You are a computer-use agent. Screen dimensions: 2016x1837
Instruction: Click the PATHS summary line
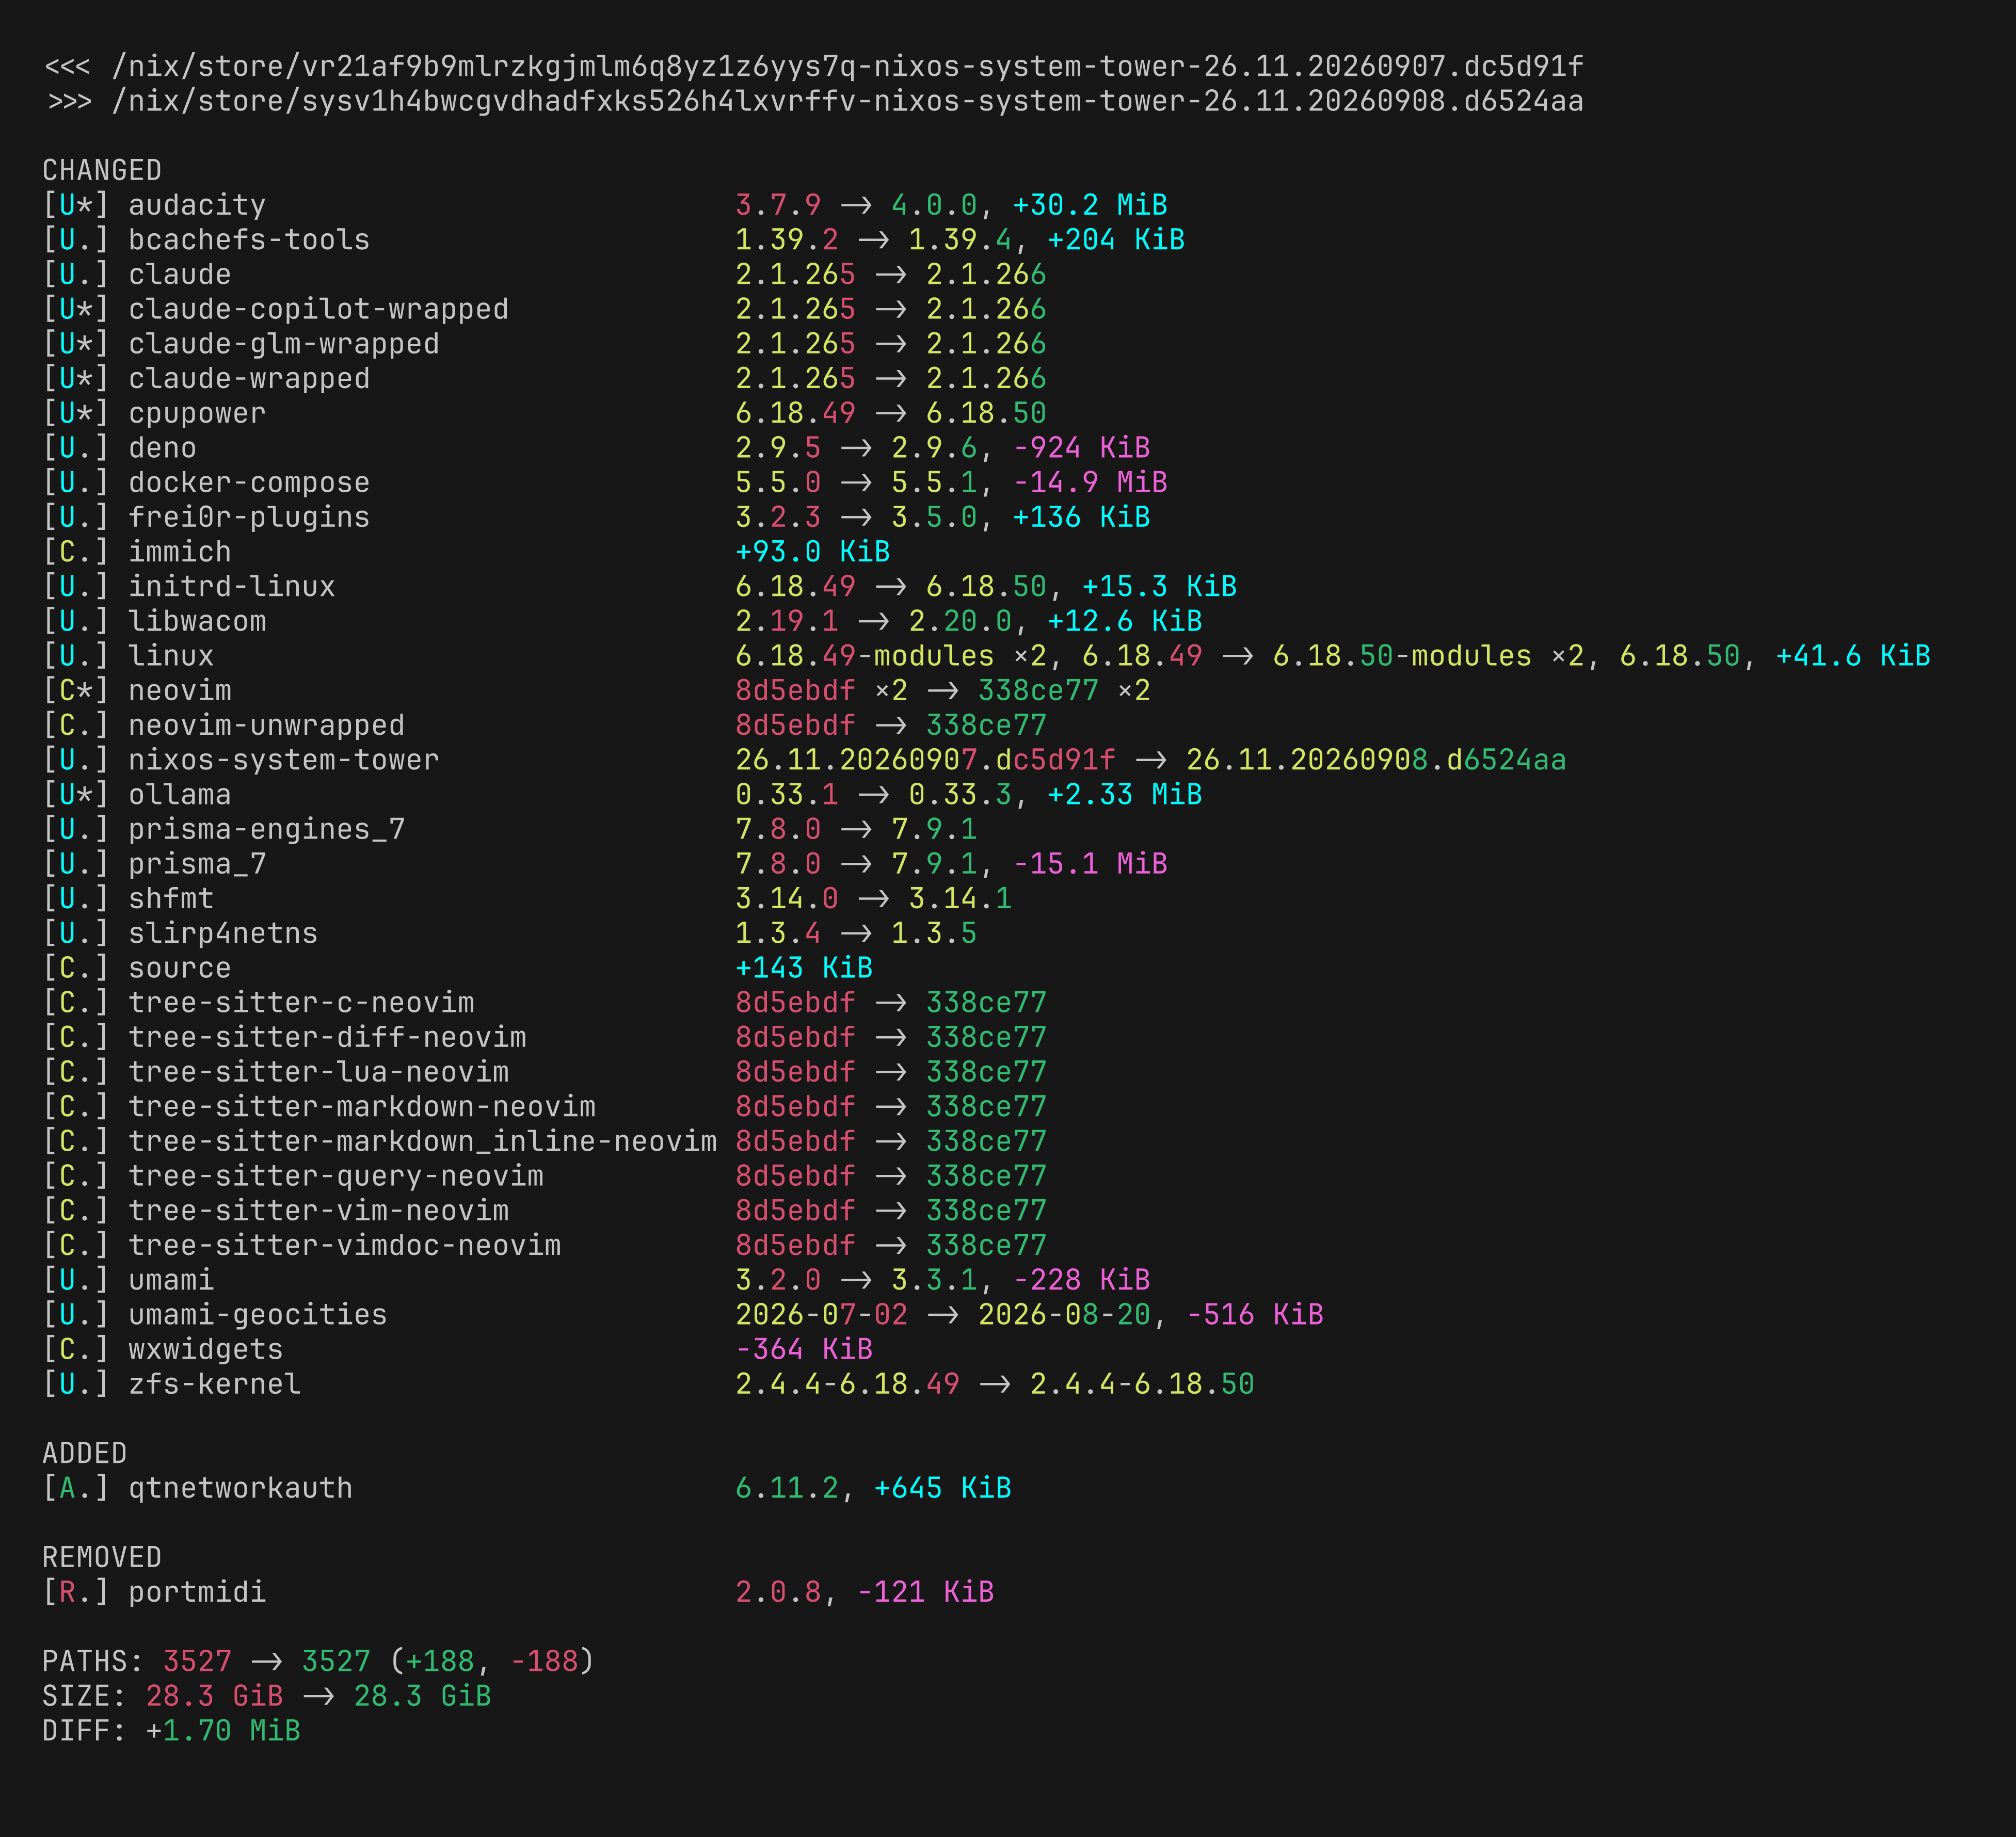click(318, 1661)
